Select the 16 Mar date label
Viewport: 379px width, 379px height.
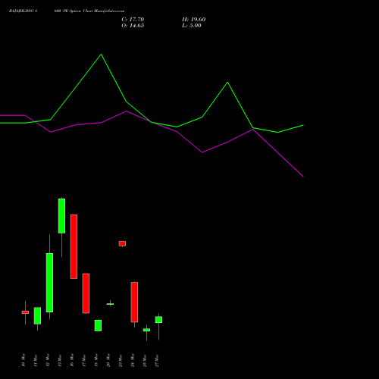72,360
